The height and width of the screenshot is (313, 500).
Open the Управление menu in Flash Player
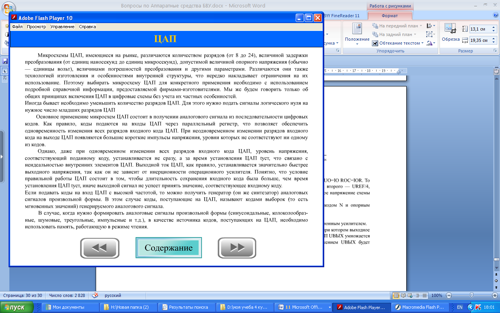point(62,27)
